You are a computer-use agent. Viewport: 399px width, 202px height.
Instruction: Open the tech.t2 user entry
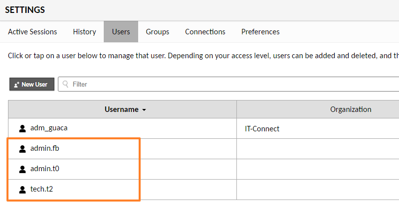(42, 190)
